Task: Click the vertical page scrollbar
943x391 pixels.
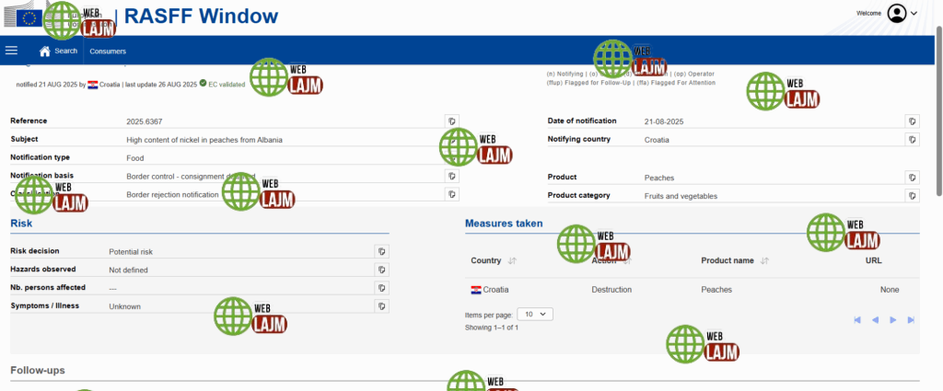Action: 937,110
